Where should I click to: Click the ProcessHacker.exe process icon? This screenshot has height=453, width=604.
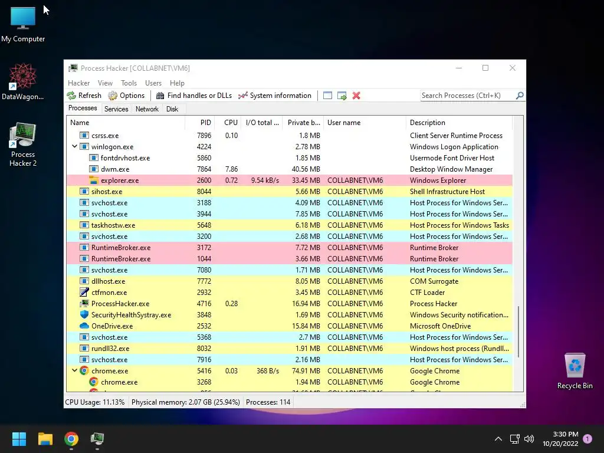click(84, 303)
